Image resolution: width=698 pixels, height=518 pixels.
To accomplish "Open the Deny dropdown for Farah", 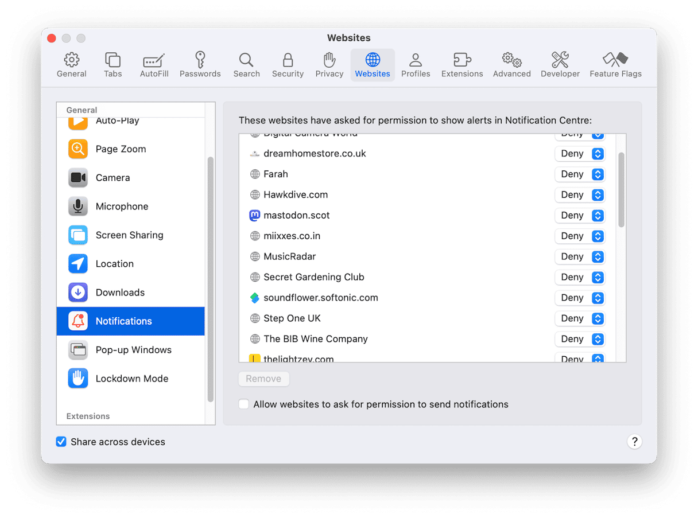I will [x=580, y=174].
